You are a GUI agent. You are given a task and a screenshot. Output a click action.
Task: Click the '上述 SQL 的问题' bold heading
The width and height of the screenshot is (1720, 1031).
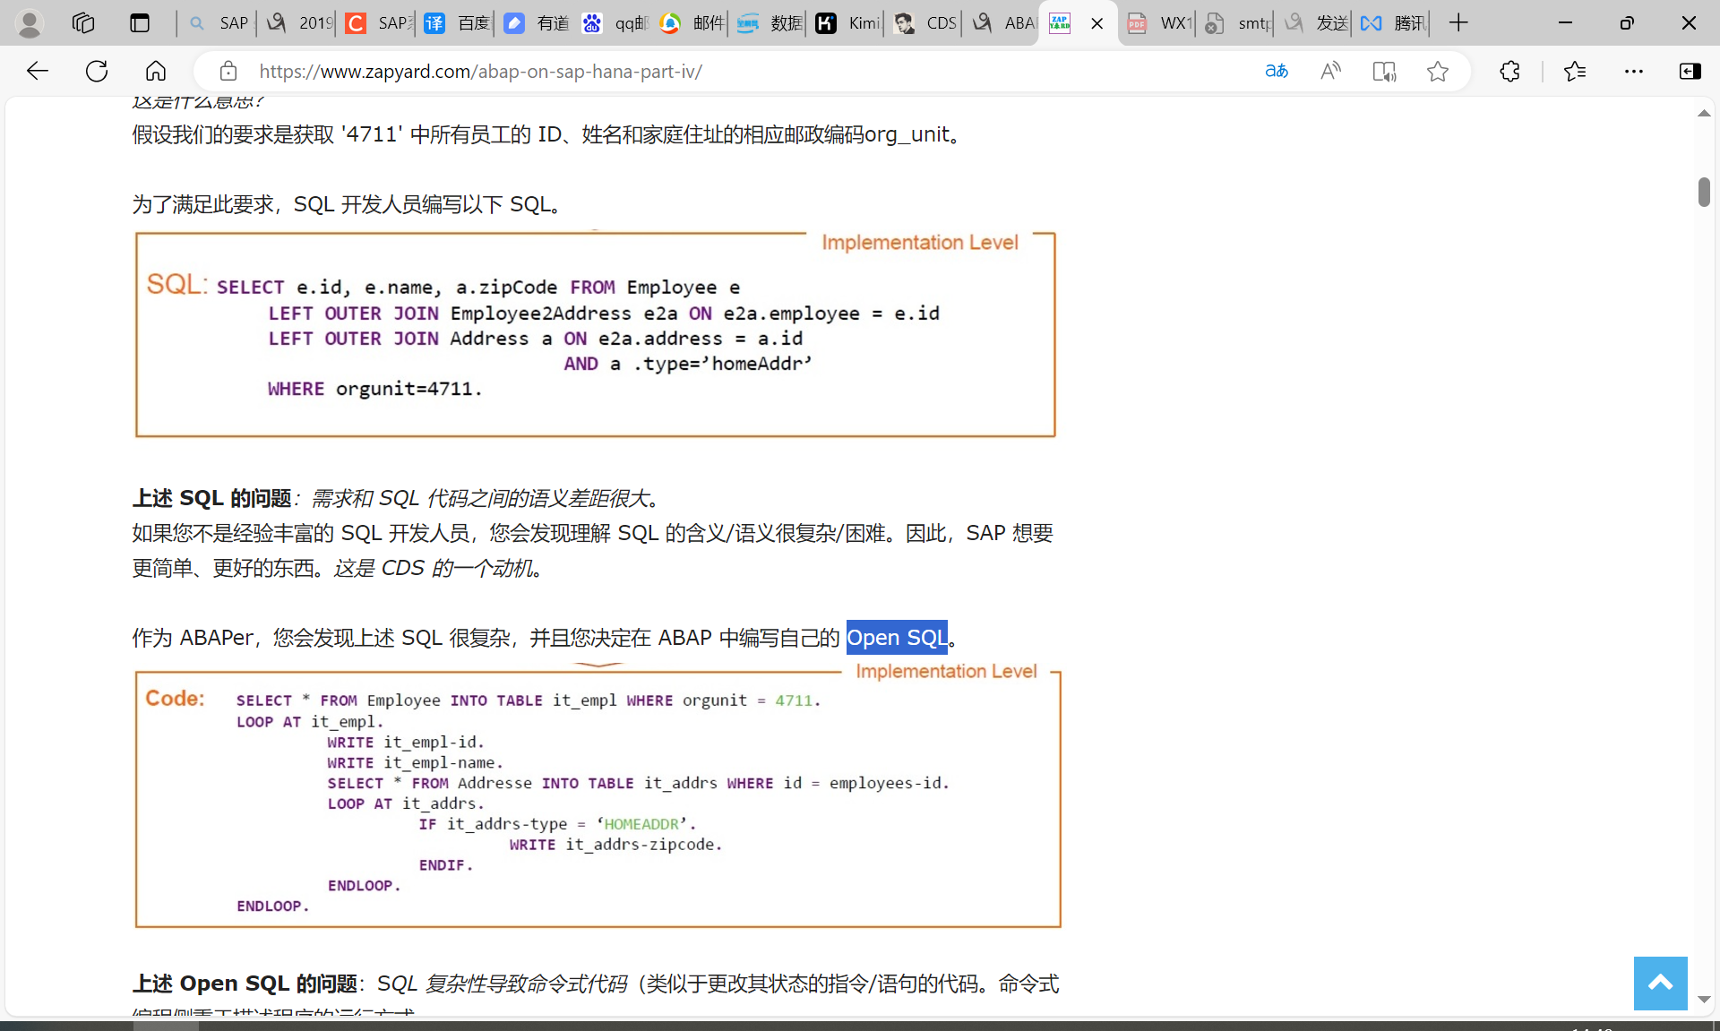212,498
